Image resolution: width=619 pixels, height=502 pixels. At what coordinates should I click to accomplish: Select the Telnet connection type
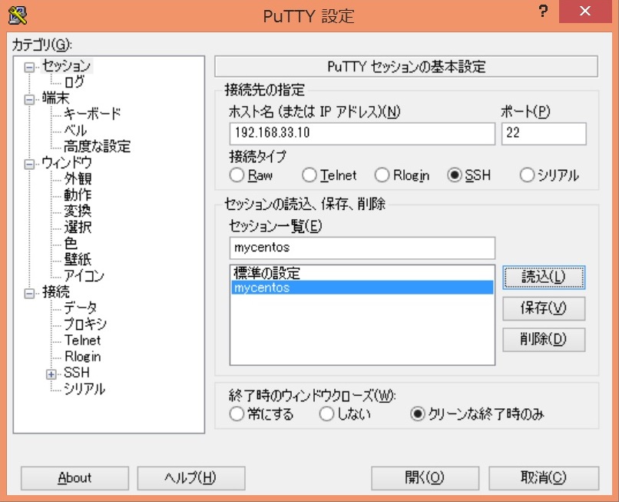329,175
